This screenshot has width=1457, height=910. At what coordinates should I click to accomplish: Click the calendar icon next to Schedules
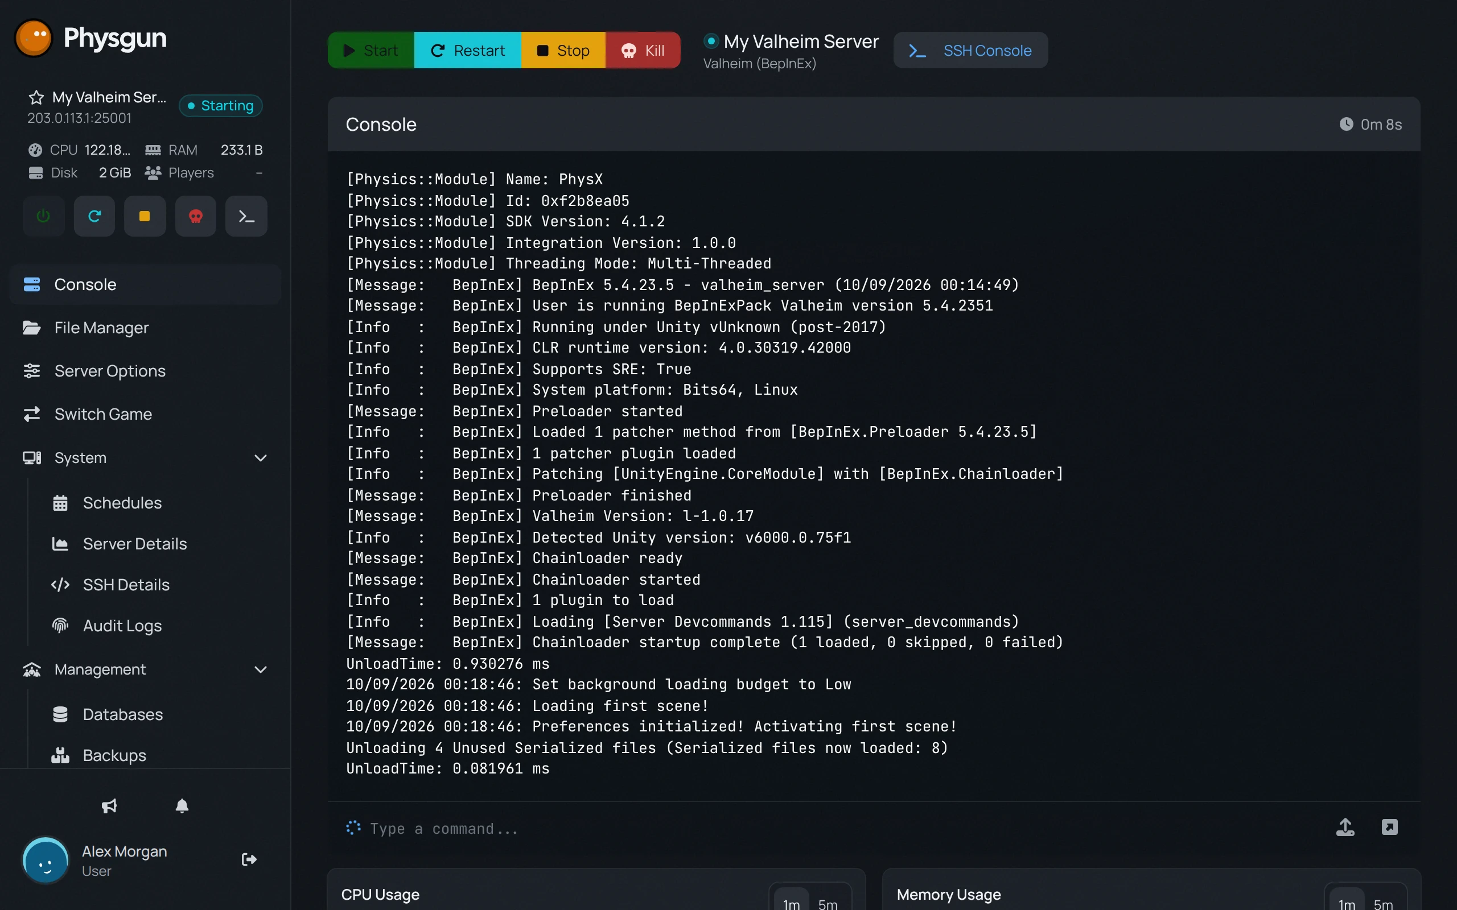coord(60,503)
